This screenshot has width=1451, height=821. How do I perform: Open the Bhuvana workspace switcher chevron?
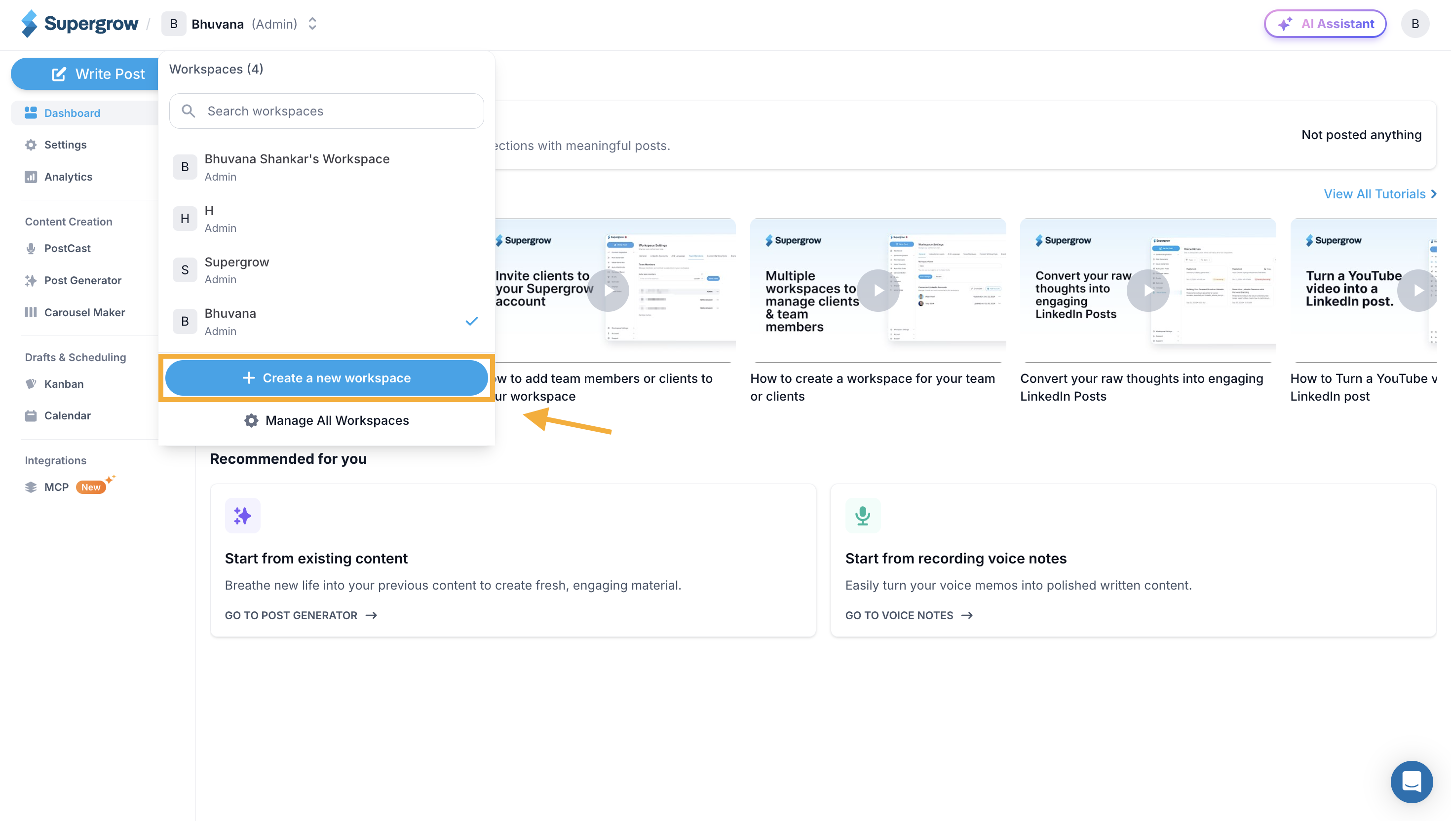click(312, 24)
